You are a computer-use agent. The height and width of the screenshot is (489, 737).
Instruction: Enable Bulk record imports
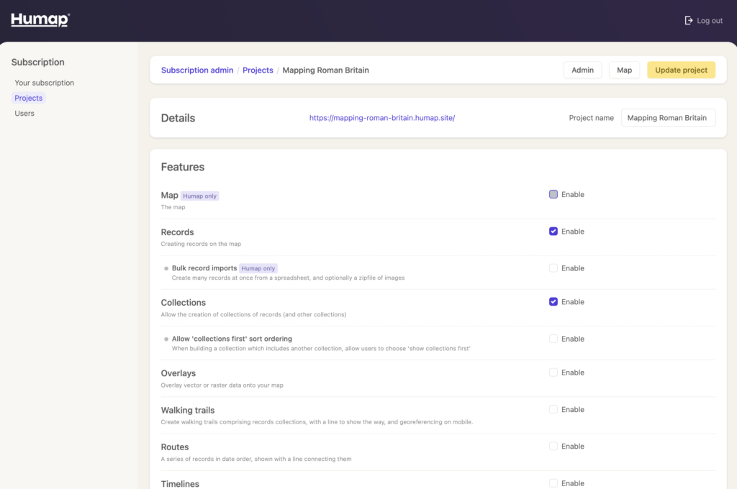(553, 268)
